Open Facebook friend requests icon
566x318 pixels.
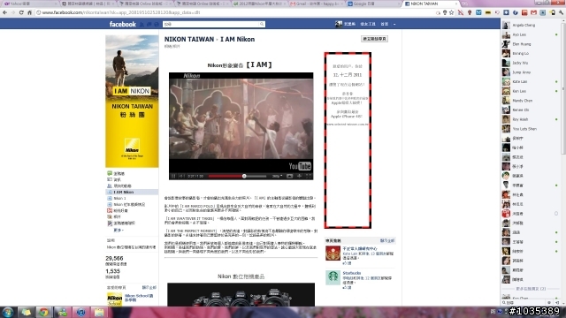(141, 25)
